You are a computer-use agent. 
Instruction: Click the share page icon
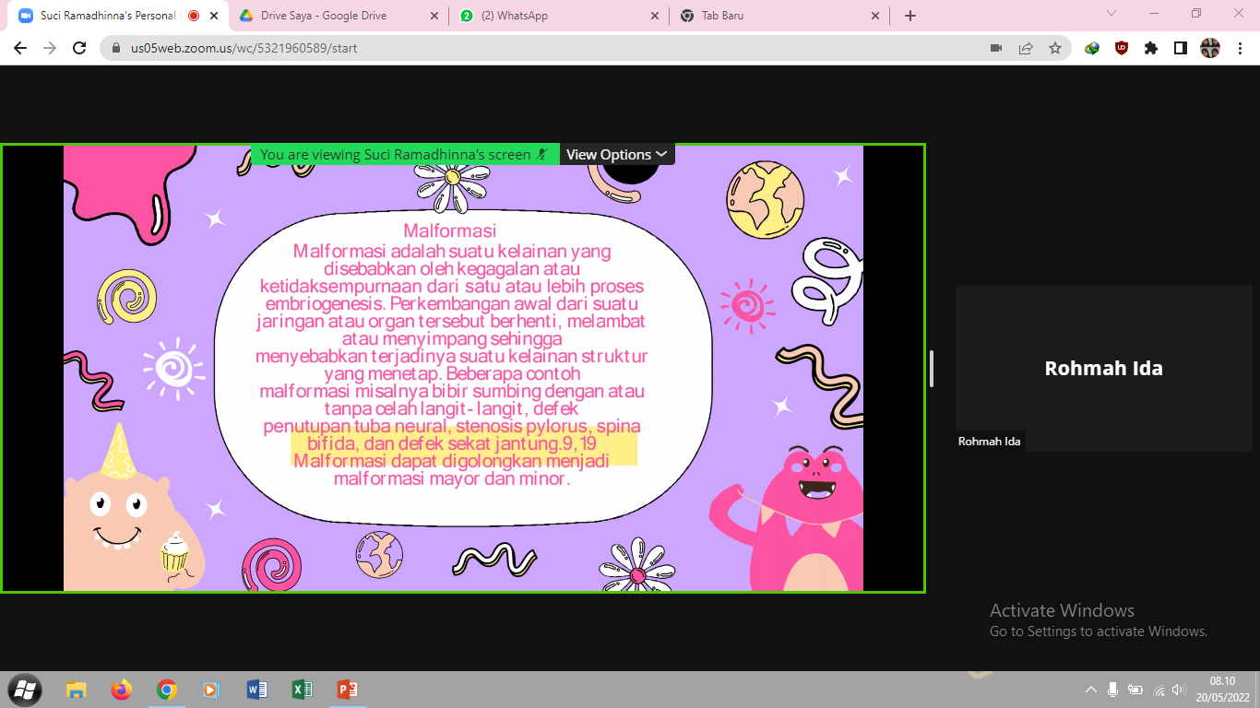coord(1026,48)
